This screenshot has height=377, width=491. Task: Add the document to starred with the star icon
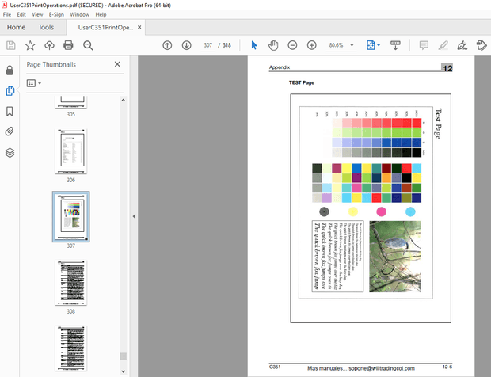30,45
